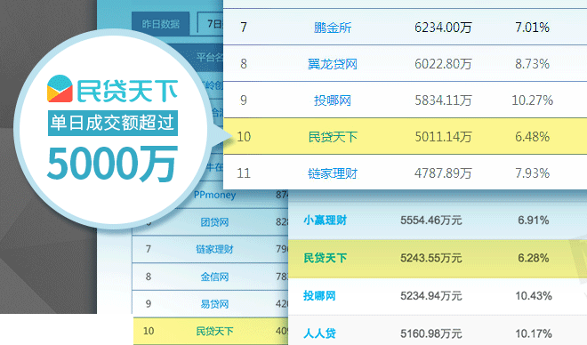Select the 6.91% rate cell

tap(533, 220)
